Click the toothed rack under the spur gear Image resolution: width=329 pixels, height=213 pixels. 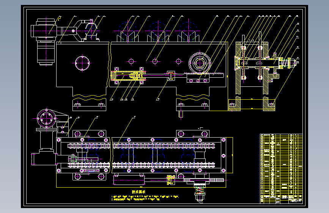coord(205,75)
